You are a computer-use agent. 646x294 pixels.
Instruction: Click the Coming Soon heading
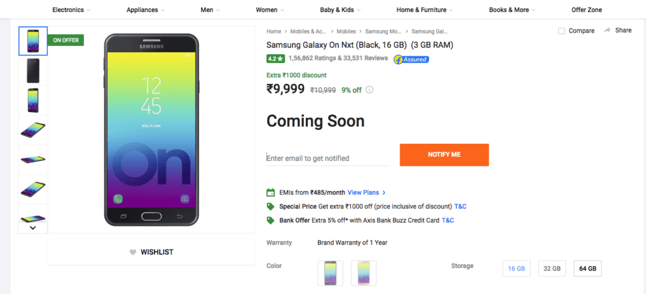pos(315,121)
